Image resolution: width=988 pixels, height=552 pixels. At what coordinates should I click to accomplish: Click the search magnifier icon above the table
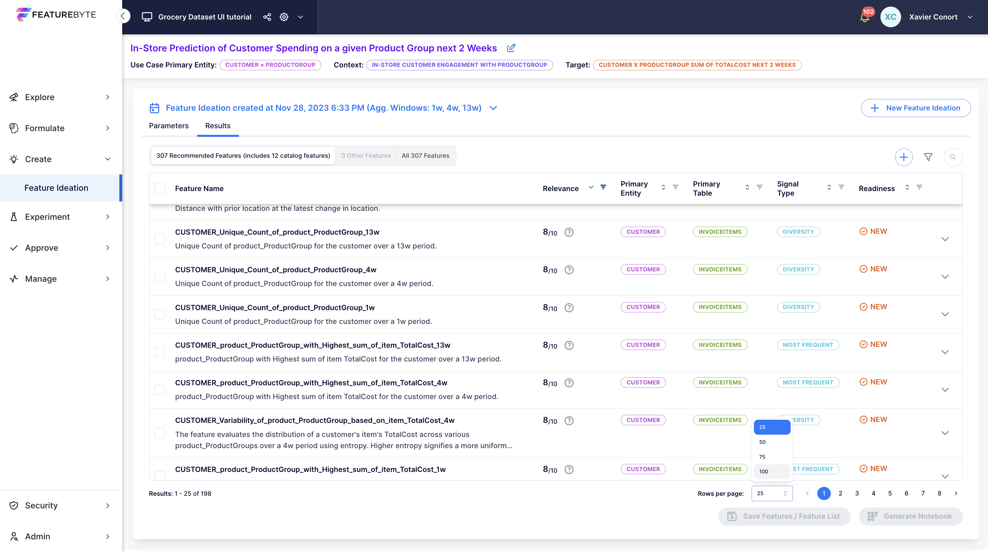pyautogui.click(x=953, y=157)
